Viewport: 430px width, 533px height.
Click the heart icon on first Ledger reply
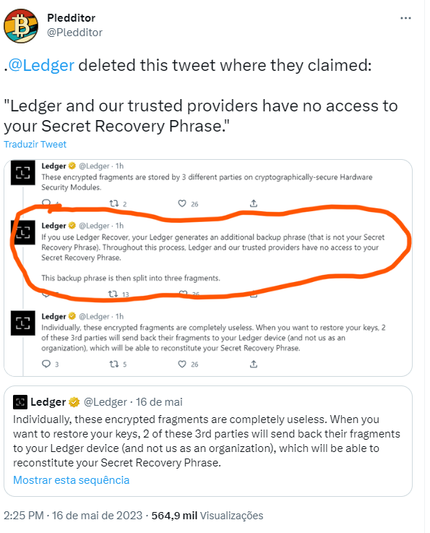pos(182,204)
